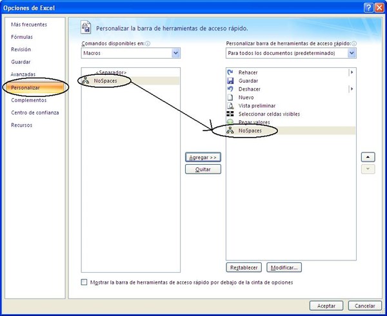Move selected item up with arrow button

(368, 157)
